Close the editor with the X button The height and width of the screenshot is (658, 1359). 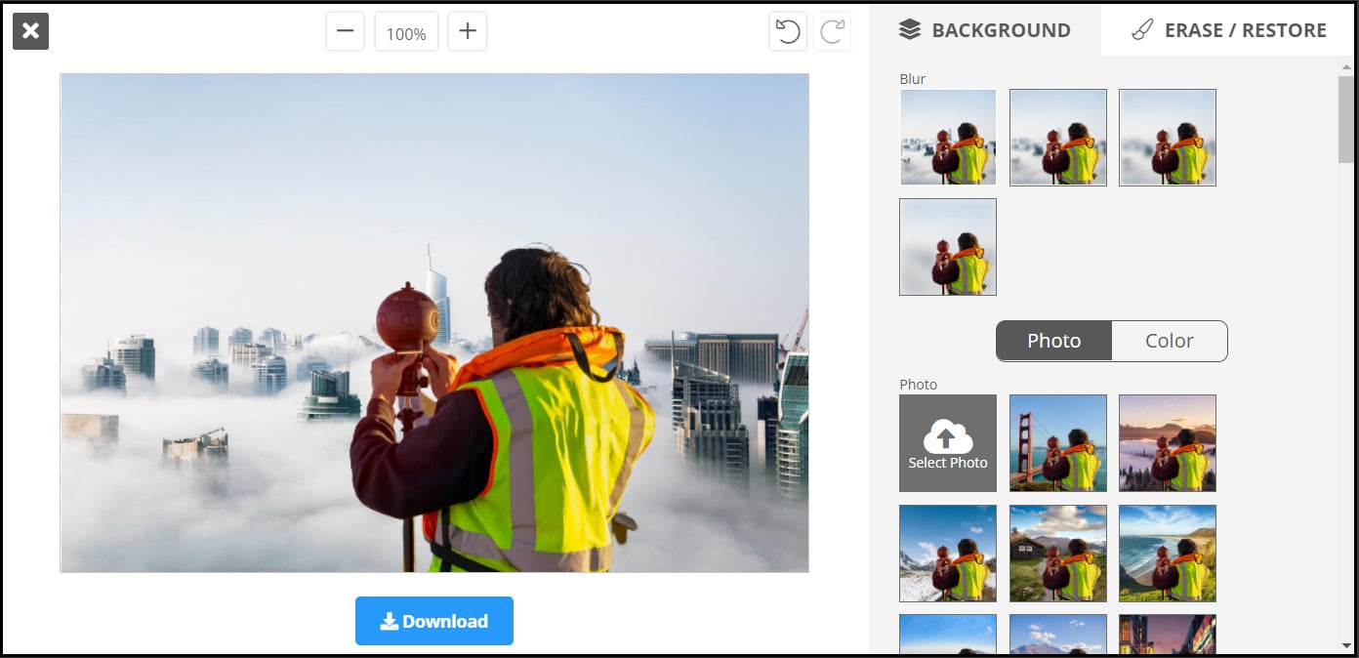click(30, 31)
